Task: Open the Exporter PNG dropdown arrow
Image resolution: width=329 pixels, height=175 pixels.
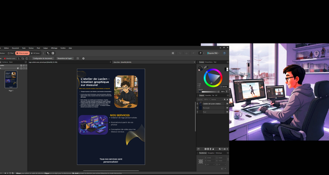Action: click(x=219, y=53)
